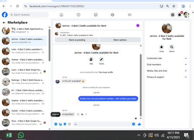This screenshot has width=194, height=140.
Task: Click the Search magnifier in side panel
Action: click(171, 47)
